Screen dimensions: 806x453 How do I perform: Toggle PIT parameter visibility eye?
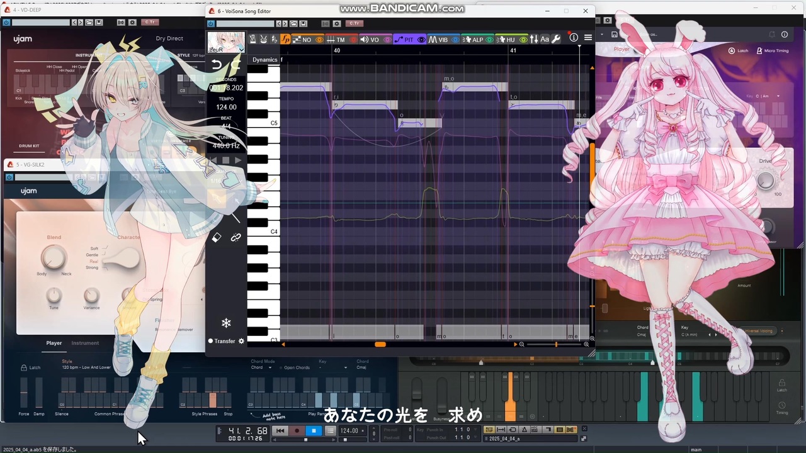(421, 40)
